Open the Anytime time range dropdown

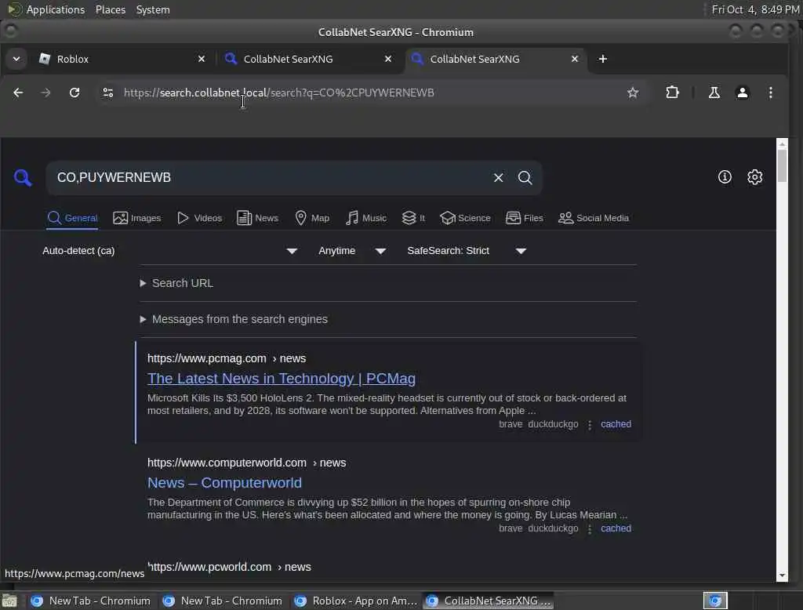(352, 251)
